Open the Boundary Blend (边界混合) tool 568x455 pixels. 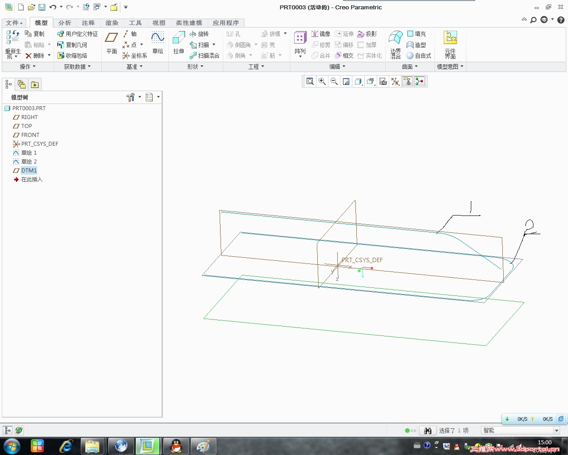point(395,44)
